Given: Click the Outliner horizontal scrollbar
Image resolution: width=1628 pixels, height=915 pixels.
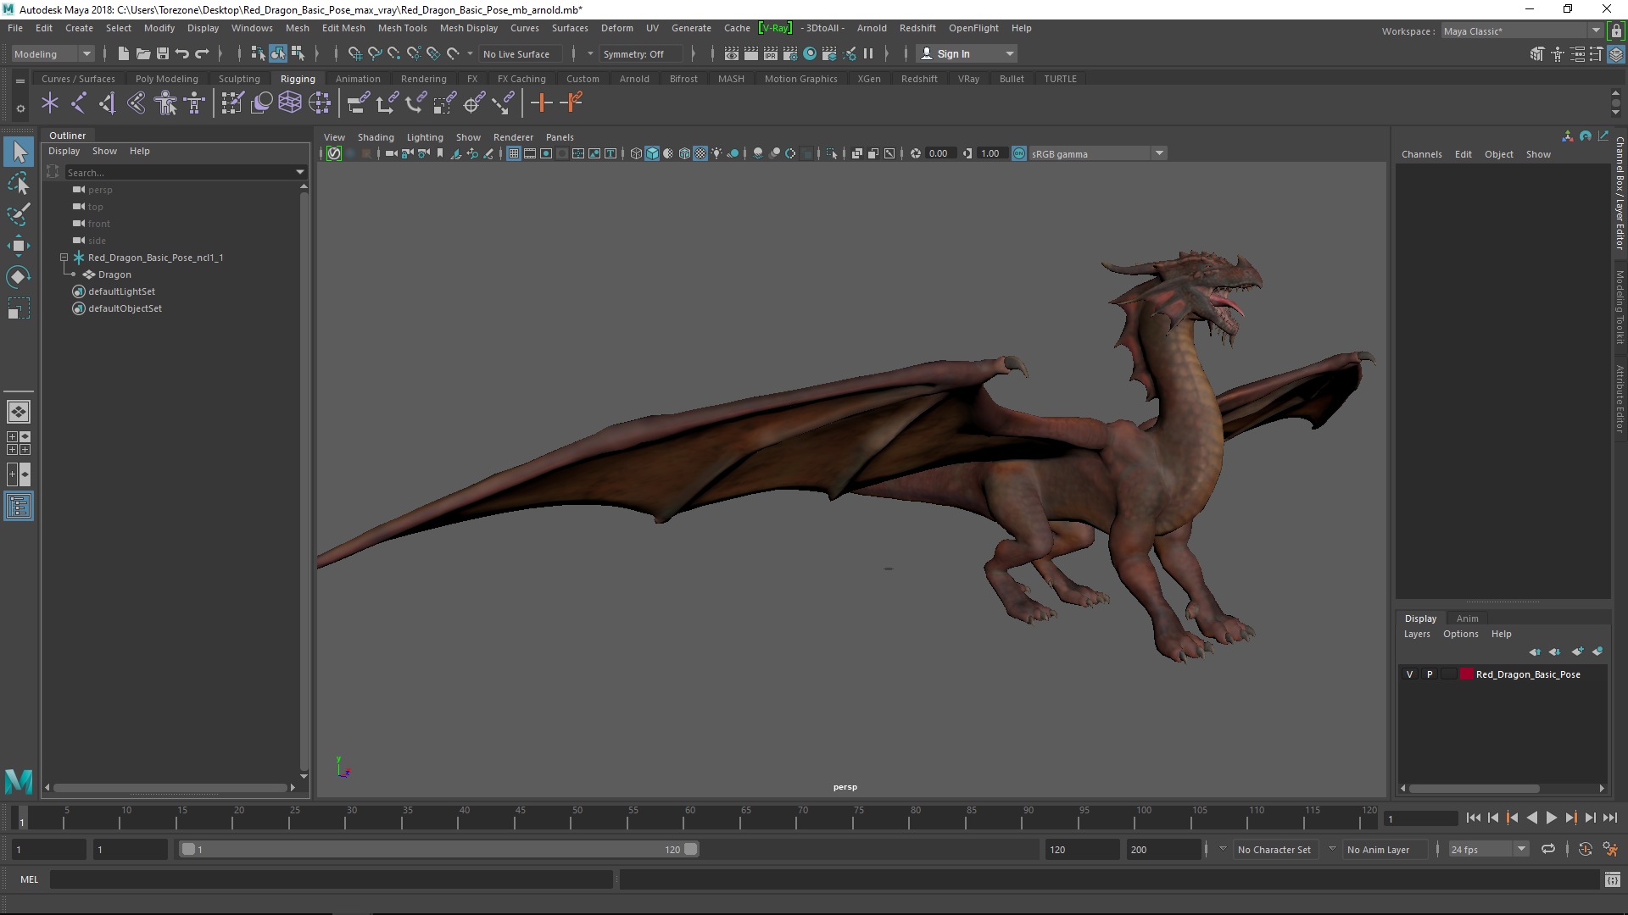Looking at the screenshot, I should tap(170, 787).
